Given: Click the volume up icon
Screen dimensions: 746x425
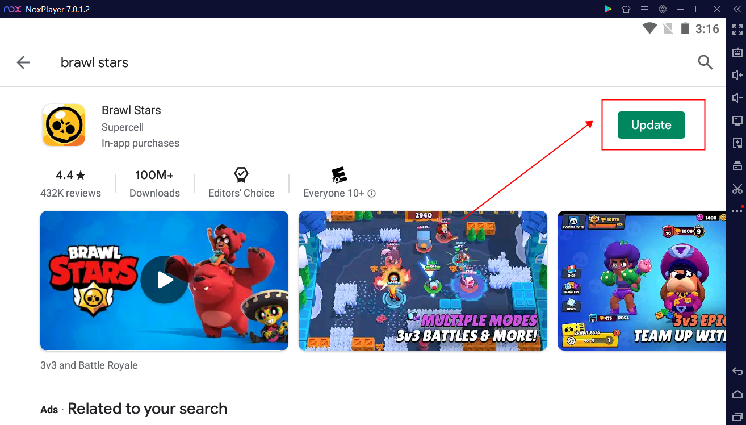Looking at the screenshot, I should point(737,75).
